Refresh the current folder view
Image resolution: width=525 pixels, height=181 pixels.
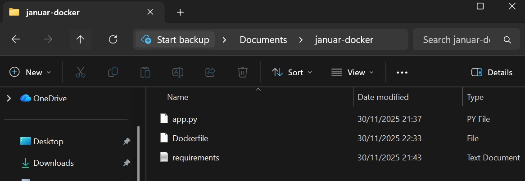tap(113, 39)
